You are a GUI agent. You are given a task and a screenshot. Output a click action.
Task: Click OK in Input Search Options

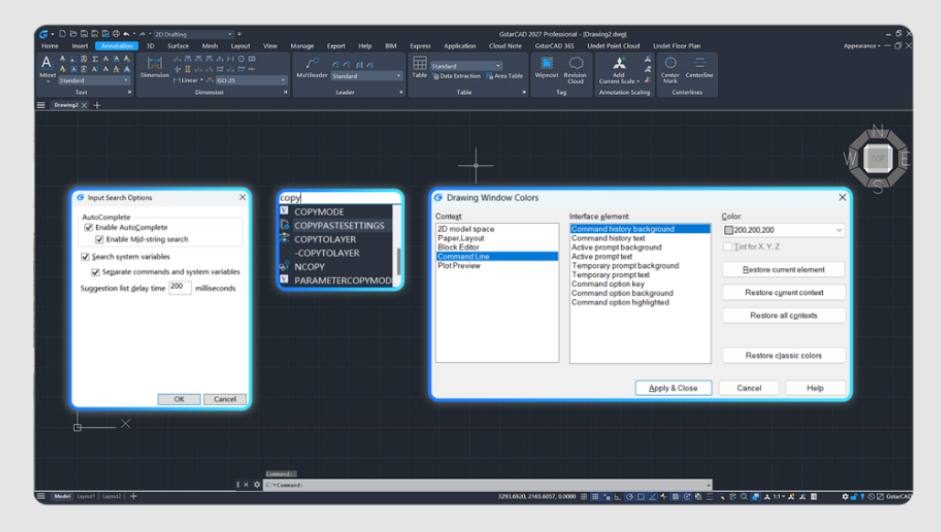pyautogui.click(x=179, y=399)
